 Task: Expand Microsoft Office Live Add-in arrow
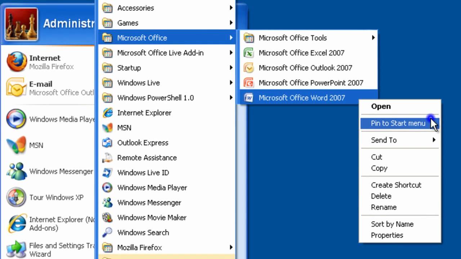pos(231,53)
